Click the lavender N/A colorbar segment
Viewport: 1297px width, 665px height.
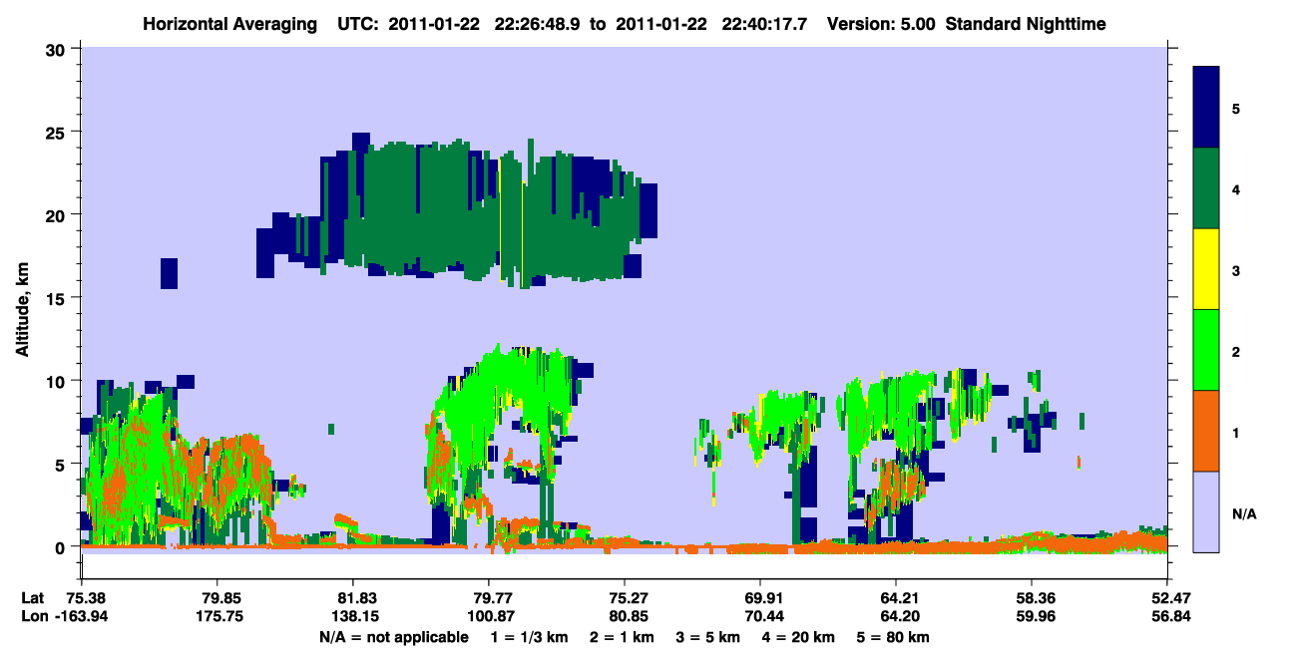[1207, 511]
